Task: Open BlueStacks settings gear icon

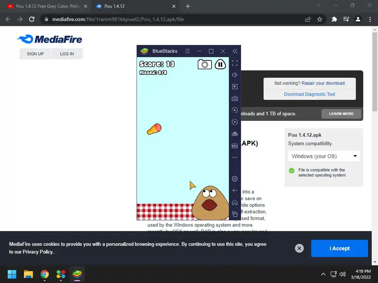Action: pos(235,179)
